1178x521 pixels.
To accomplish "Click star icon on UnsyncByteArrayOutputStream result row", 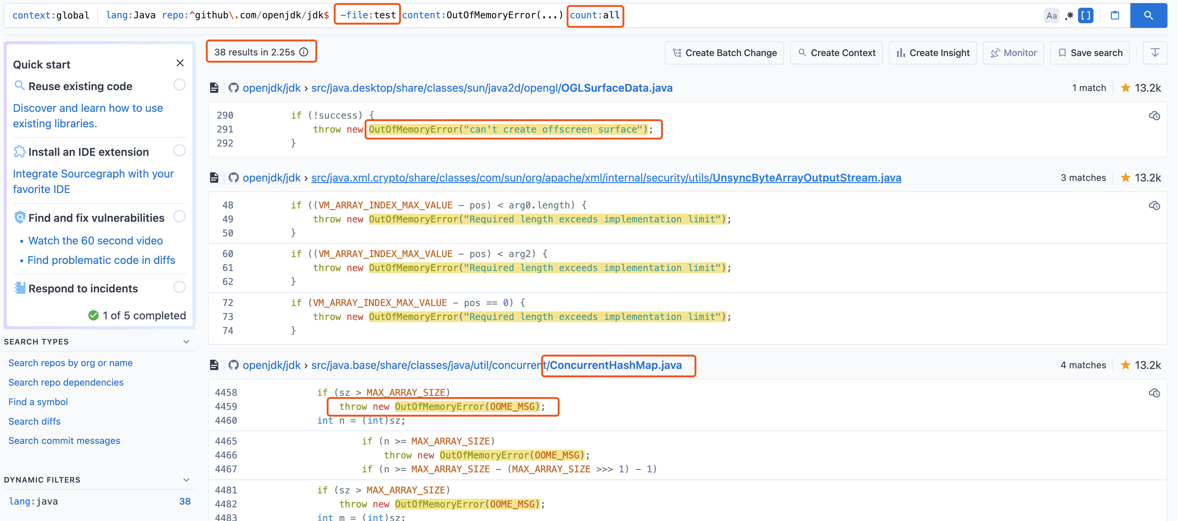I will click(1125, 177).
